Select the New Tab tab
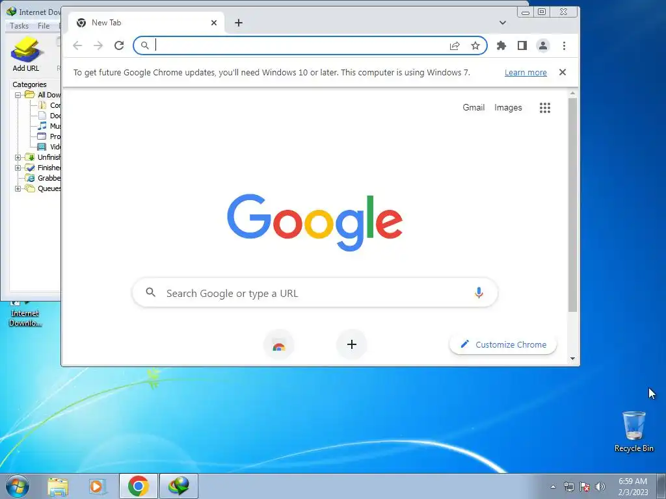 coord(146,23)
